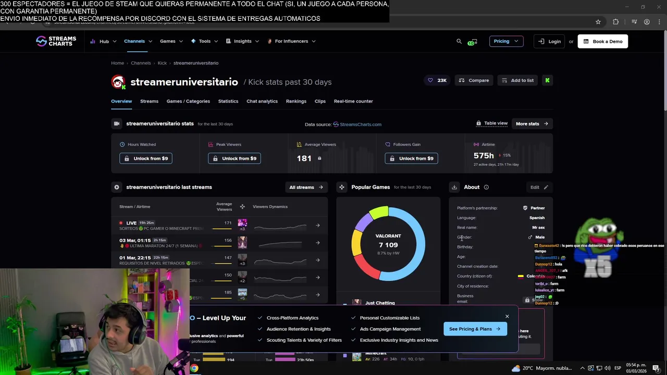Click the Book a Demo button

pos(603,41)
